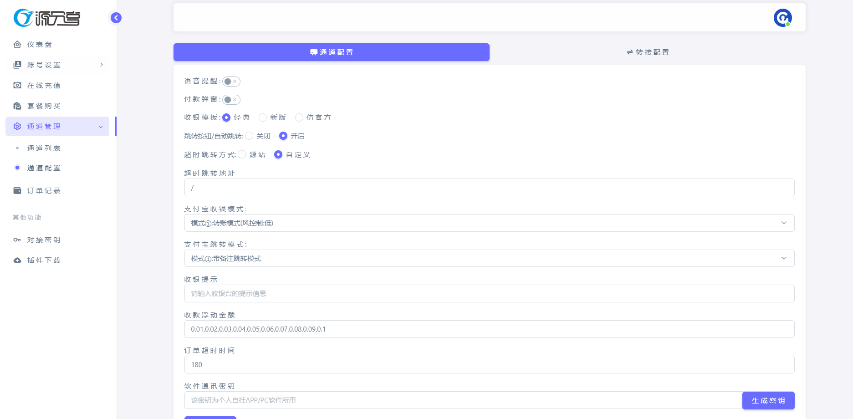Click the key icon for 对接密钥
Screen dimensions: 853x419
tap(17, 240)
